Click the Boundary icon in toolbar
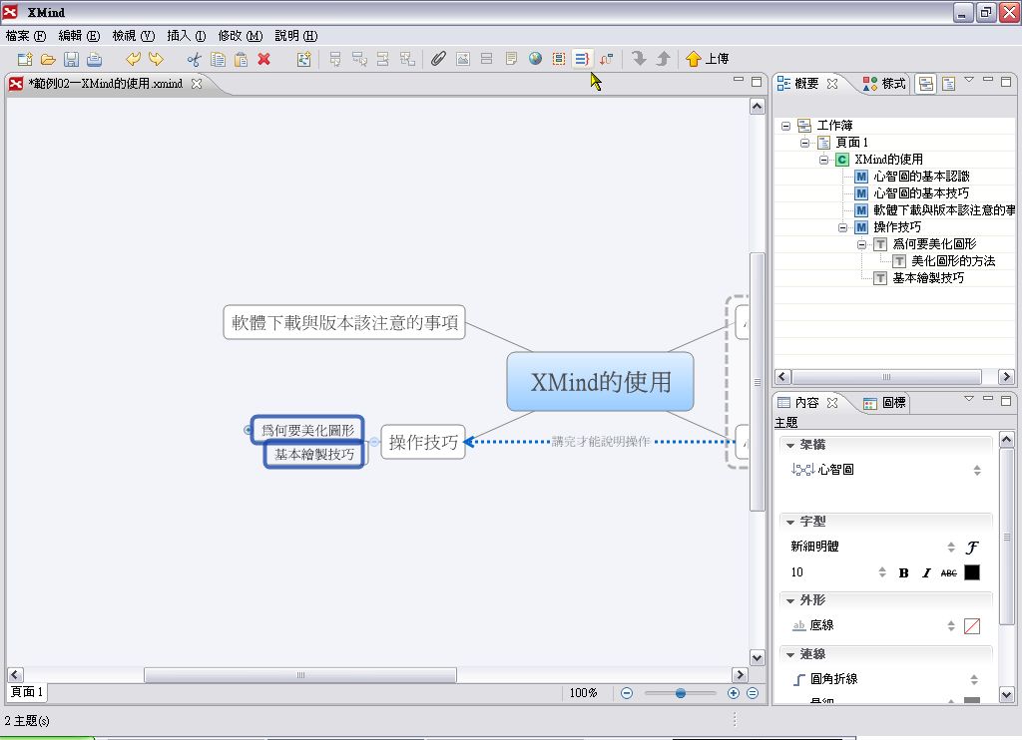This screenshot has height=740, width=1022. tap(559, 59)
